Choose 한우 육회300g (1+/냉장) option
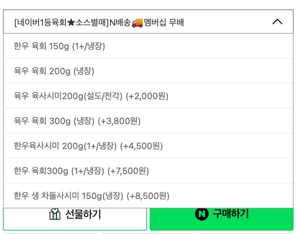The image size is (298, 234). point(59,171)
